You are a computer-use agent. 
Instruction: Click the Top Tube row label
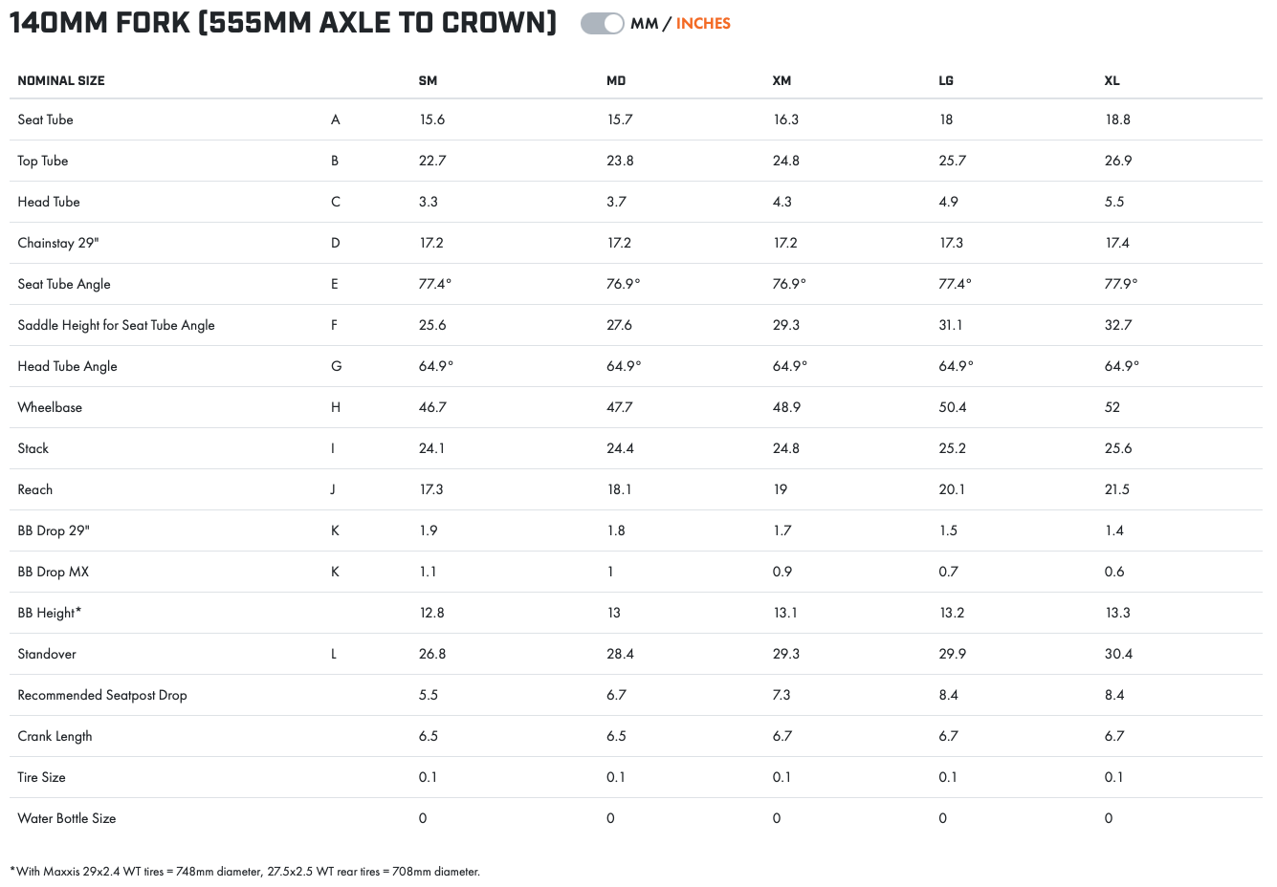click(x=43, y=161)
